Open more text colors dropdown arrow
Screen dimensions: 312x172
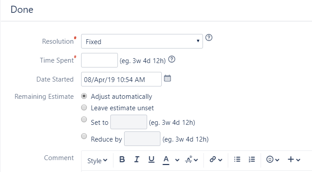point(177,160)
